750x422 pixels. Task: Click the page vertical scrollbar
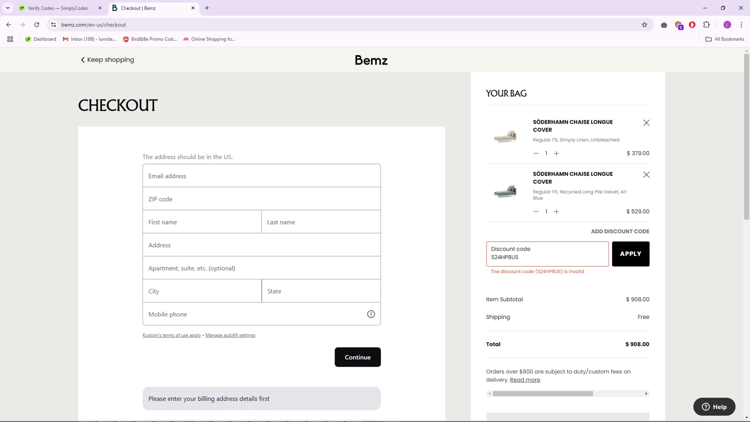tap(746, 136)
